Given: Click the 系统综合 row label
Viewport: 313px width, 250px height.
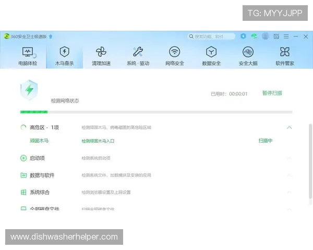Looking at the screenshot, I should tap(40, 192).
